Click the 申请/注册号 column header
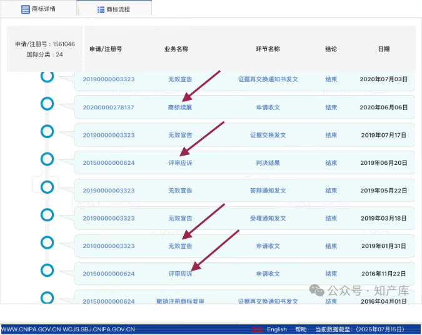The image size is (422, 335). [106, 49]
